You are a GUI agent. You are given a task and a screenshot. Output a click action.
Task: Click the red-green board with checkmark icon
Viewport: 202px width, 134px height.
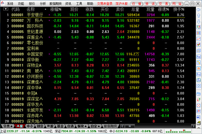point(199,27)
